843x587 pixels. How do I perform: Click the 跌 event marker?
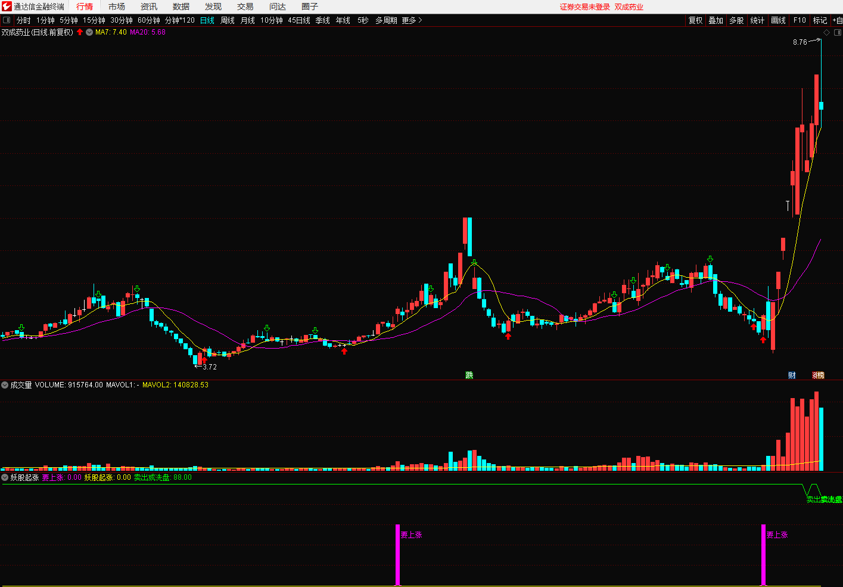[x=469, y=375]
